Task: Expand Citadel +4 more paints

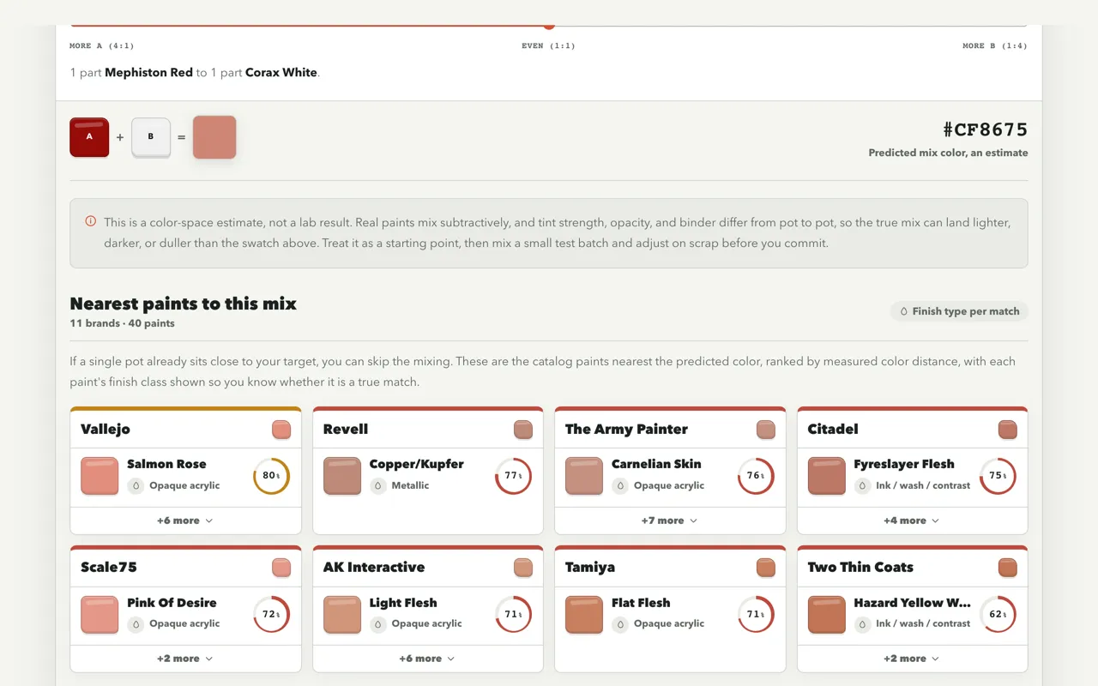Action: click(912, 521)
